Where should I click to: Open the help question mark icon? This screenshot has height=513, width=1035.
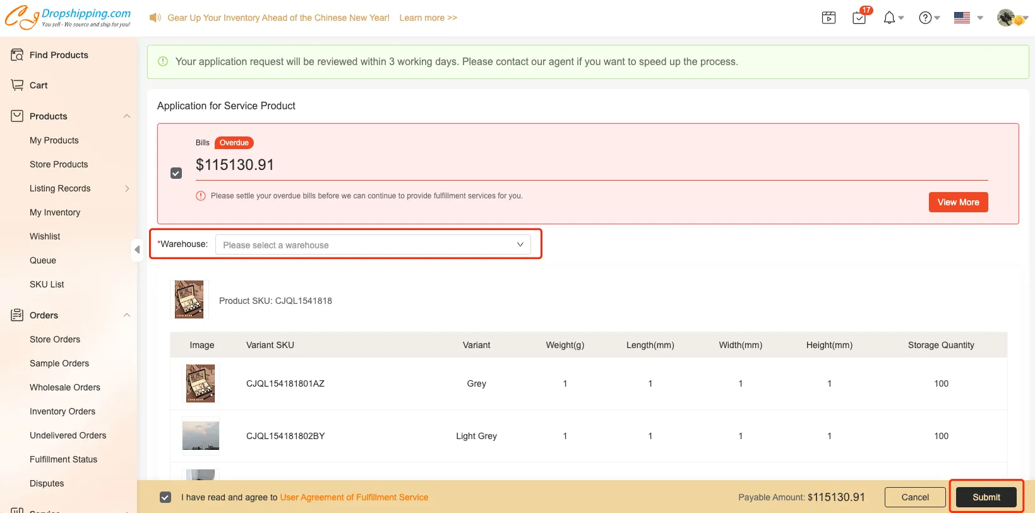tap(925, 18)
